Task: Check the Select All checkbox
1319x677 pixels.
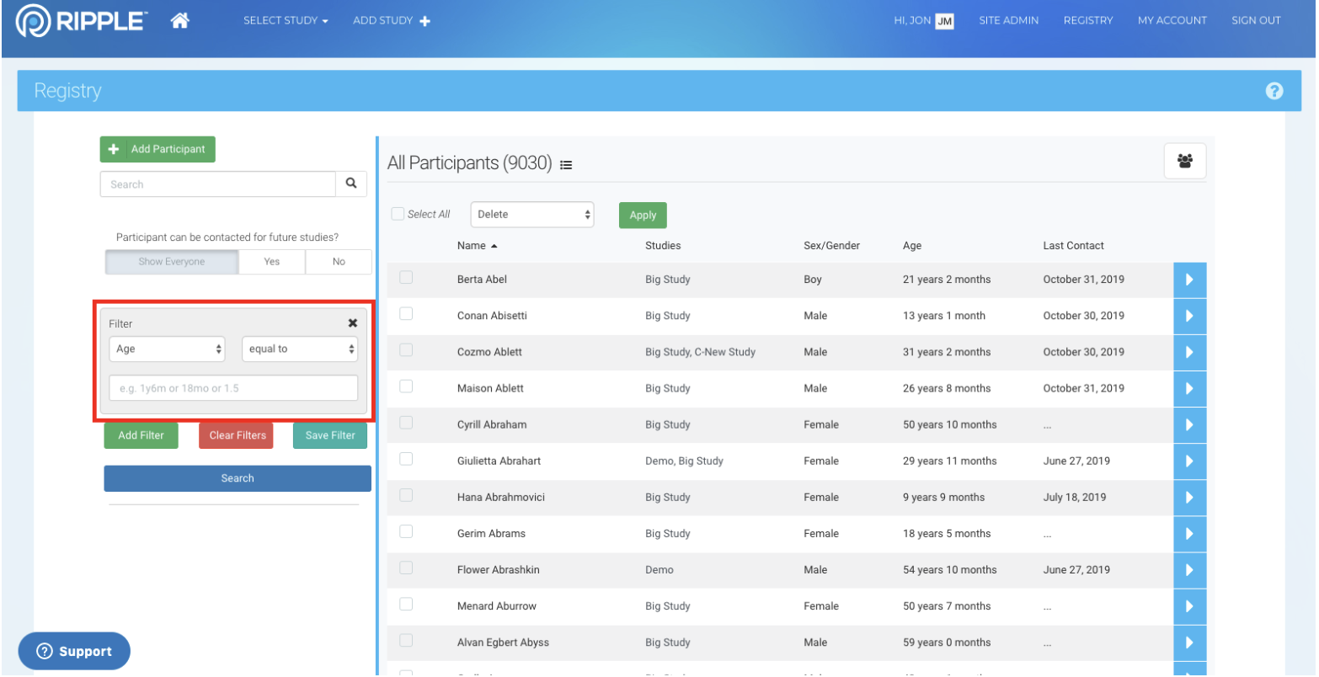Action: click(x=398, y=214)
